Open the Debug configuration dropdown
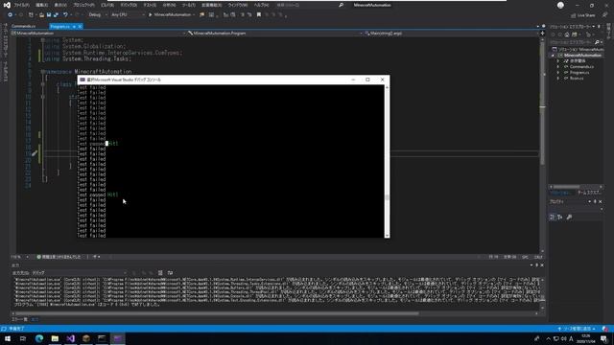The width and height of the screenshot is (614, 345). [97, 15]
